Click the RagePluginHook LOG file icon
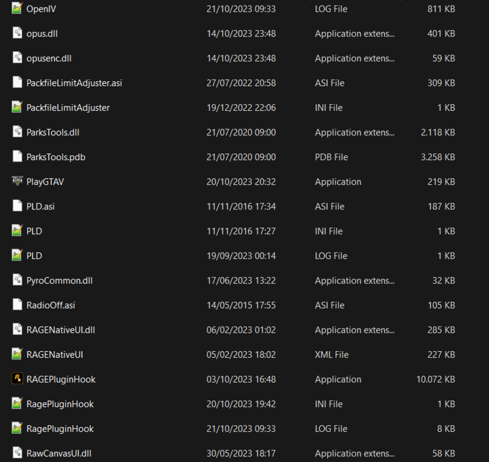The height and width of the screenshot is (462, 489). [17, 428]
